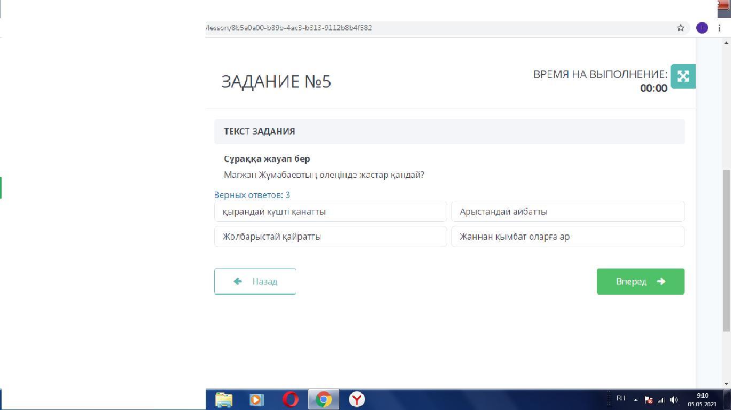Bookmark this page with the star icon
Image resolution: width=731 pixels, height=410 pixels.
tap(681, 28)
